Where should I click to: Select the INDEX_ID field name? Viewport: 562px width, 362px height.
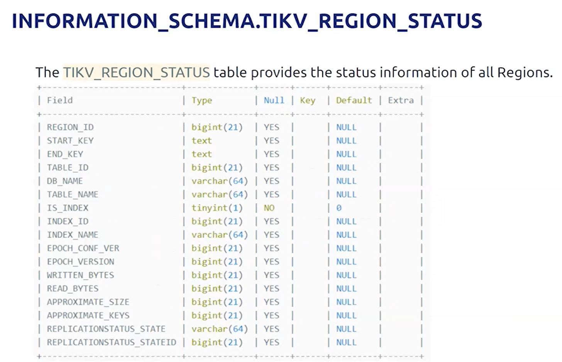click(68, 221)
